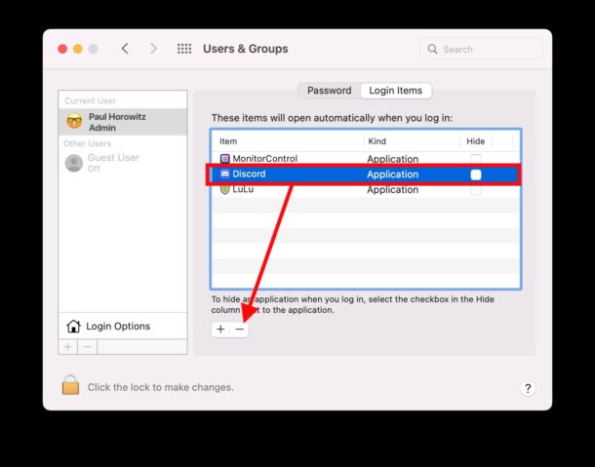
Task: Select Paul Horowitz Admin user
Action: click(123, 122)
